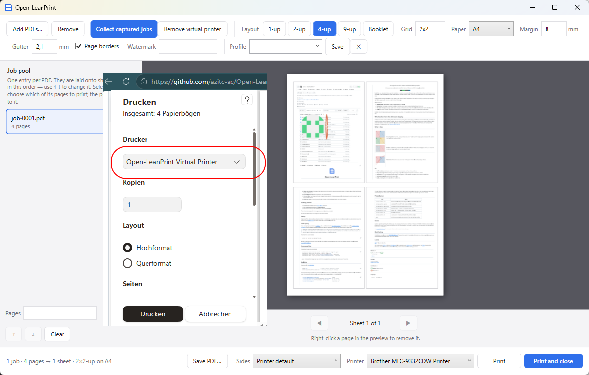The image size is (589, 375).
Task: Select job-0001.pdf in job pool
Action: pos(55,122)
